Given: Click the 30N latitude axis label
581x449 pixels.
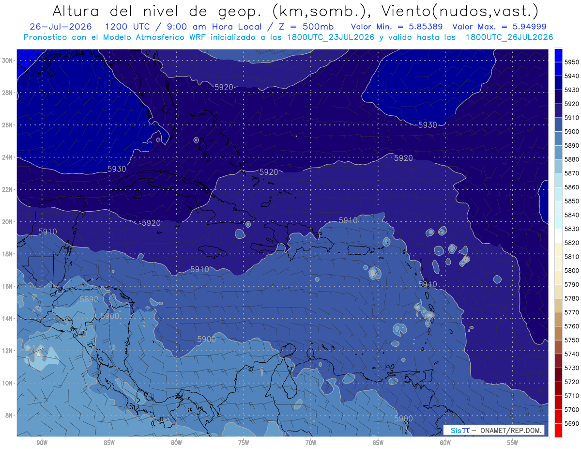Looking at the screenshot, I should point(7,61).
